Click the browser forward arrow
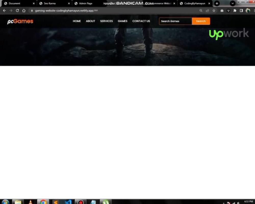The height and width of the screenshot is (204, 255). [x=11, y=10]
